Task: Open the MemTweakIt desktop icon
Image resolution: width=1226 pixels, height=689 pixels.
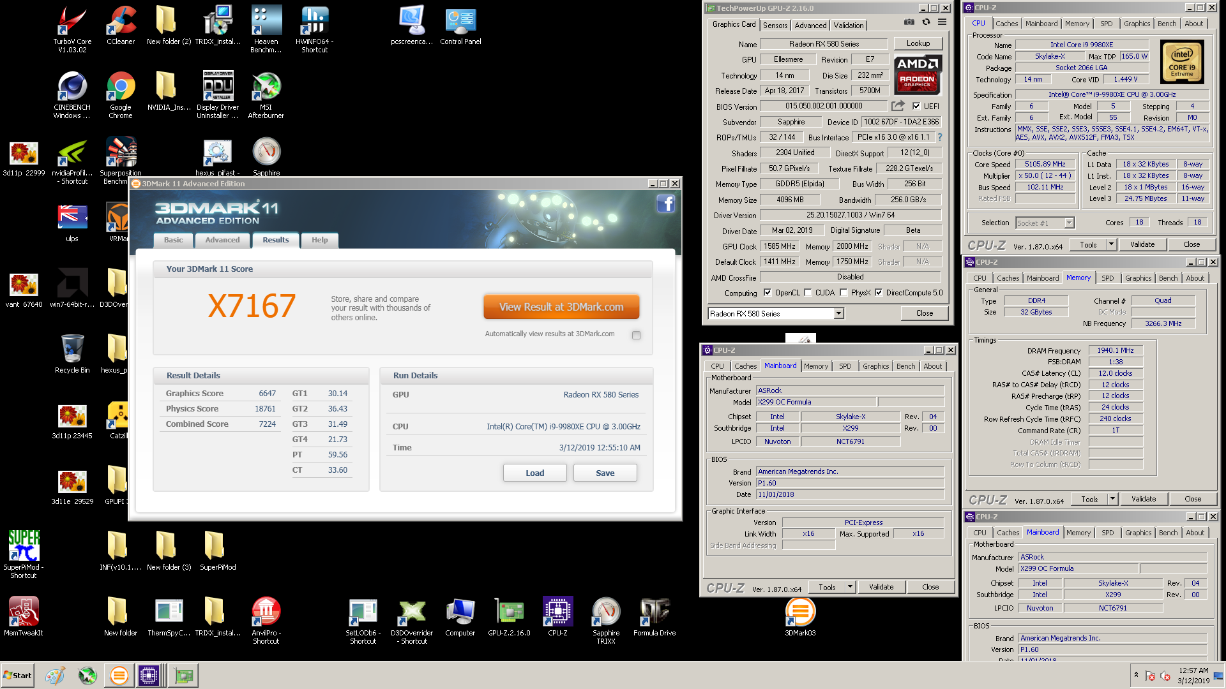Action: [x=24, y=616]
